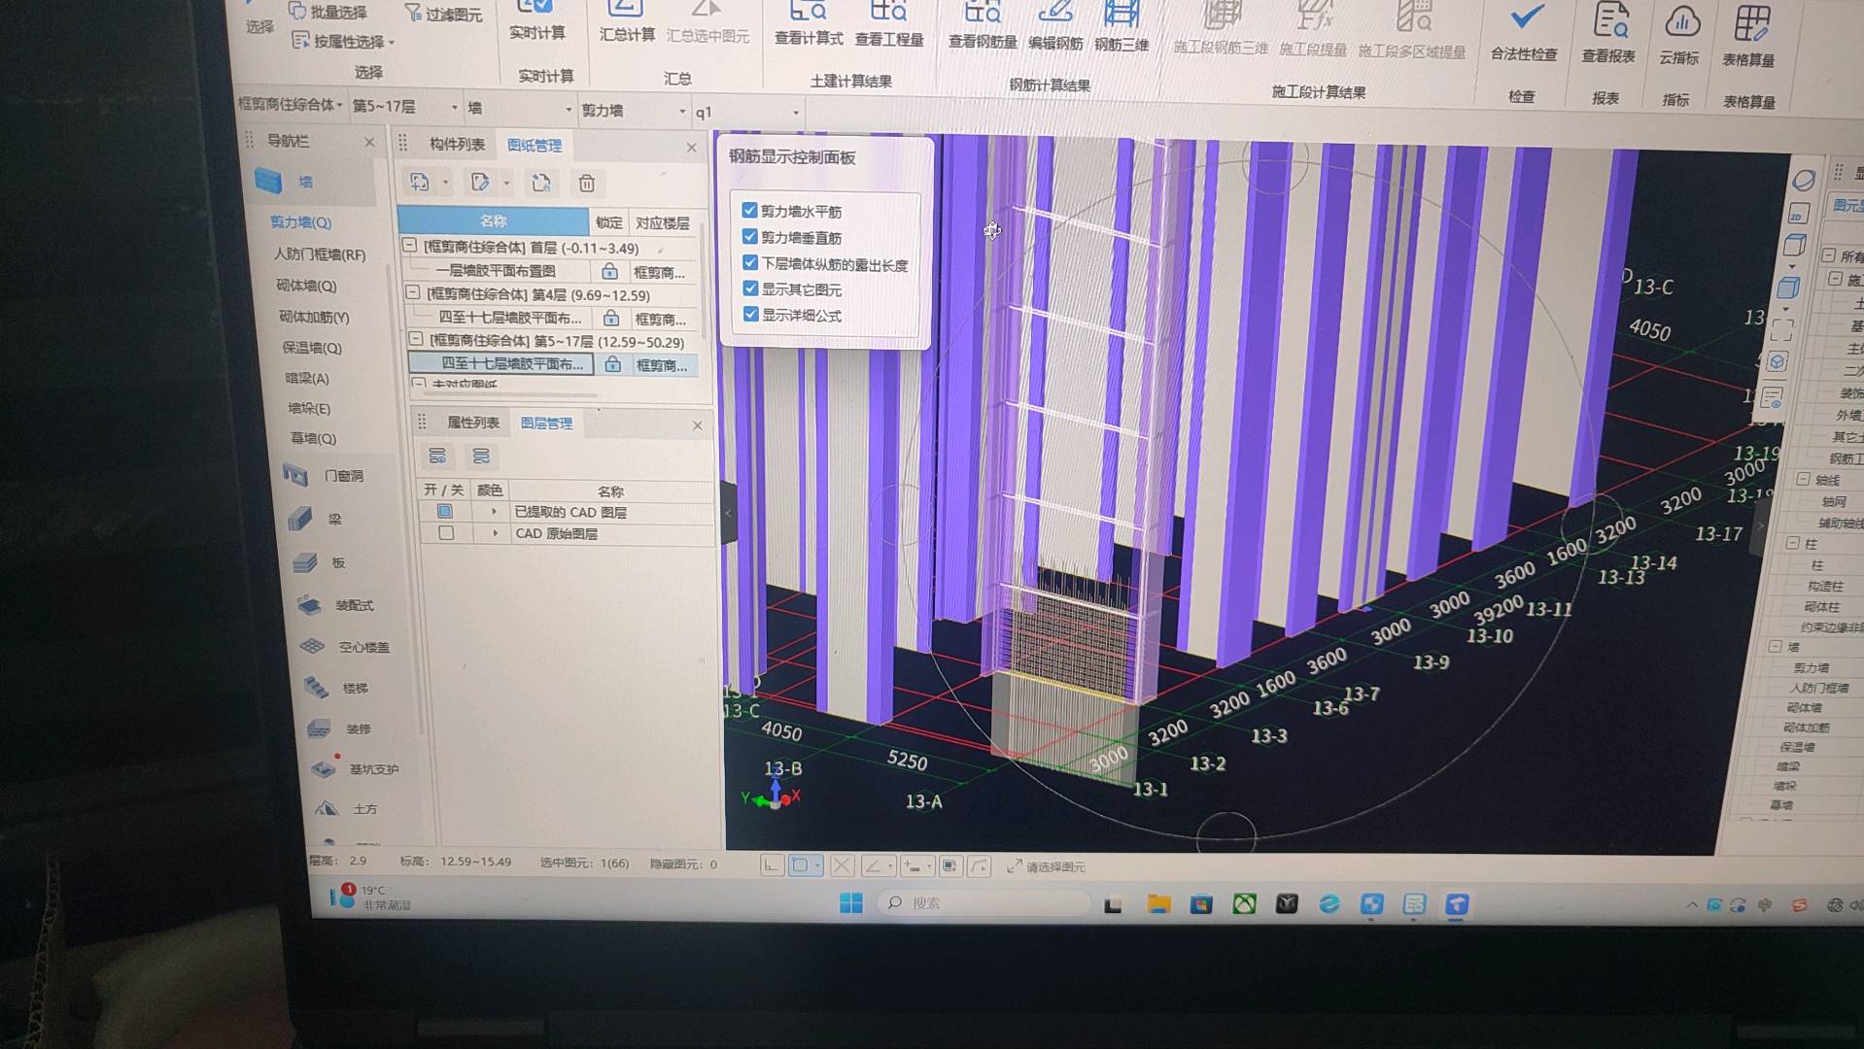This screenshot has width=1864, height=1049.
Task: Open the Xbox app on the taskbar
Action: tap(1244, 904)
